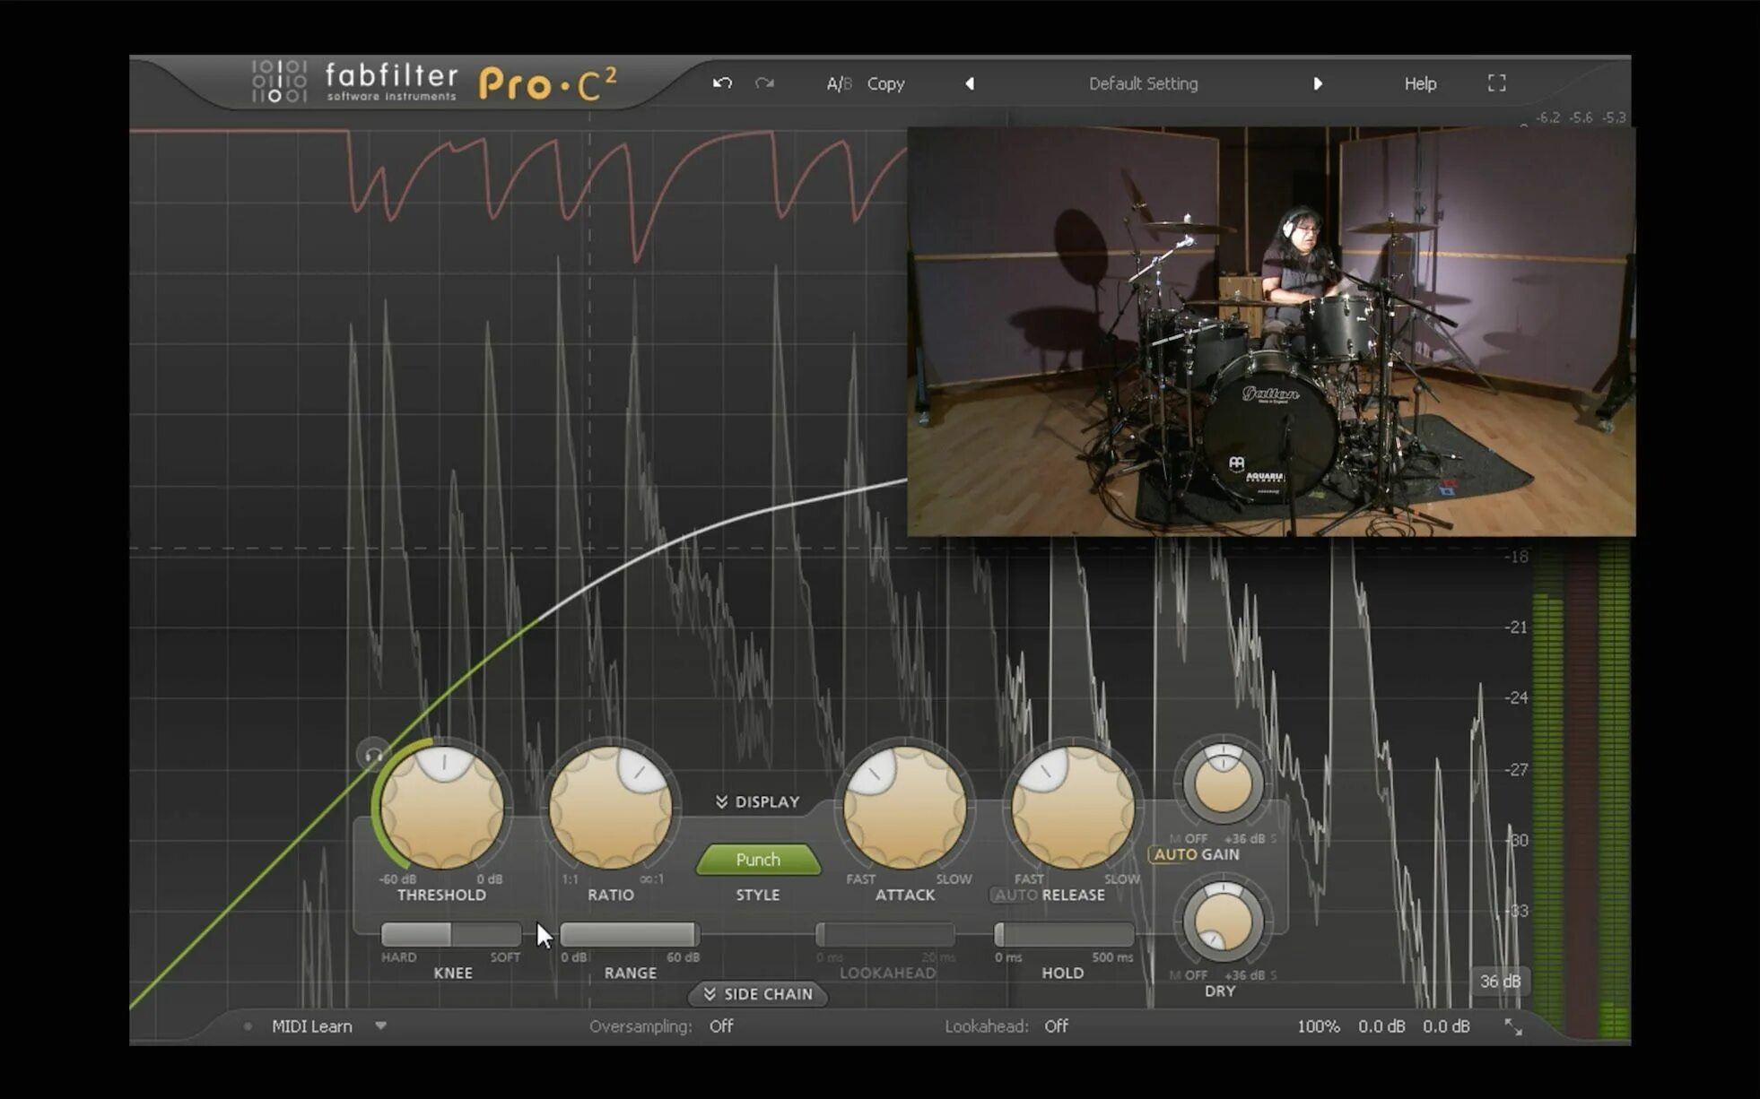Screen dimensions: 1760x1099
Task: Toggle the A/B comparison switch
Action: click(x=839, y=83)
